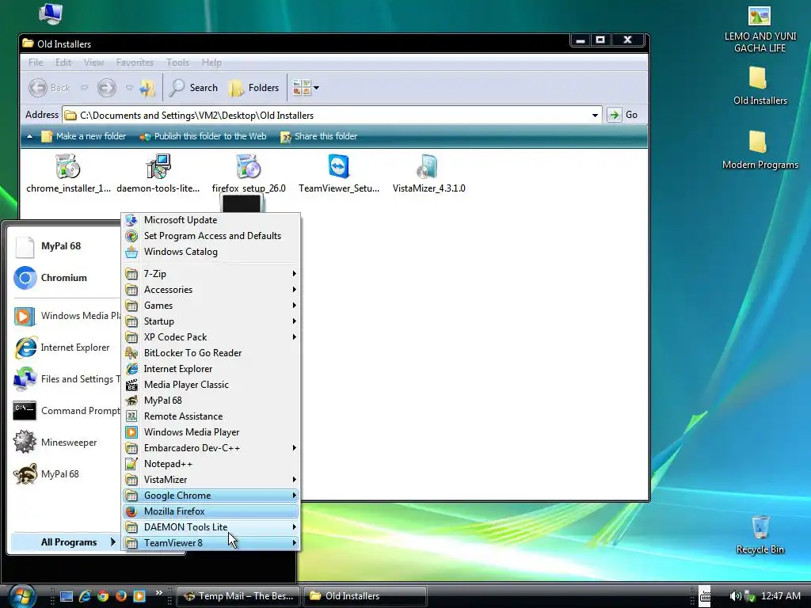Open the Forward history dropdown arrow
Viewport: 811px width, 608px height.
click(x=129, y=88)
